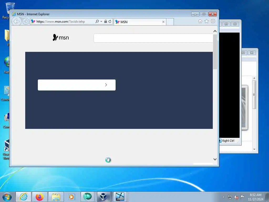Show hidden system tray icons
Screen dimensions: 269x202
[x=223, y=197]
